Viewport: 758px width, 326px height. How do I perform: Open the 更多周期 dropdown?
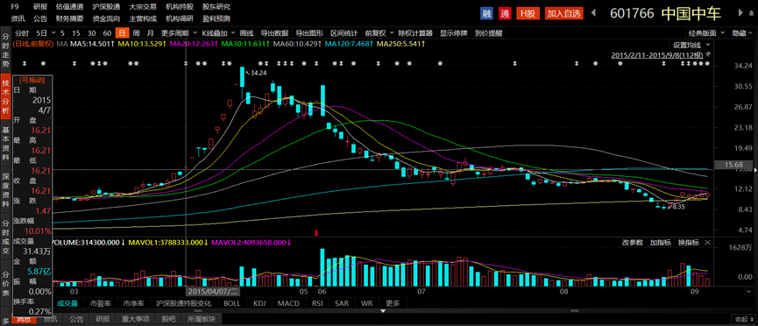pos(179,33)
